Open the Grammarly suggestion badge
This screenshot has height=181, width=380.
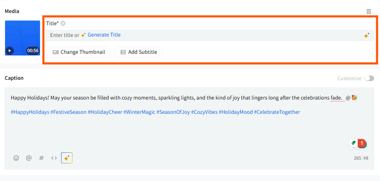tap(359, 144)
